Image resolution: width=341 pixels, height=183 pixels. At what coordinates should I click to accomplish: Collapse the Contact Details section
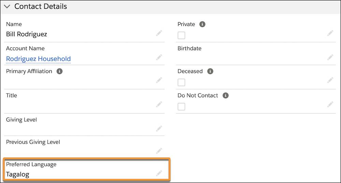click(7, 6)
